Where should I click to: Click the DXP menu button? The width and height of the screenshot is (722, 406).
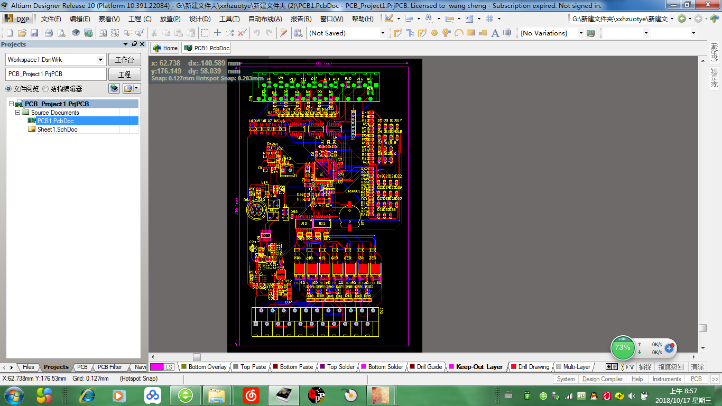click(17, 19)
